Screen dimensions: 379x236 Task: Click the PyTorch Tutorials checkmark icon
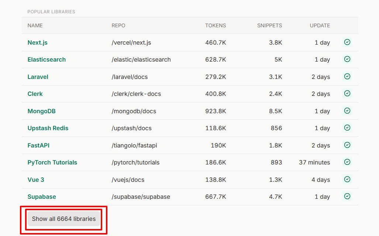click(347, 162)
